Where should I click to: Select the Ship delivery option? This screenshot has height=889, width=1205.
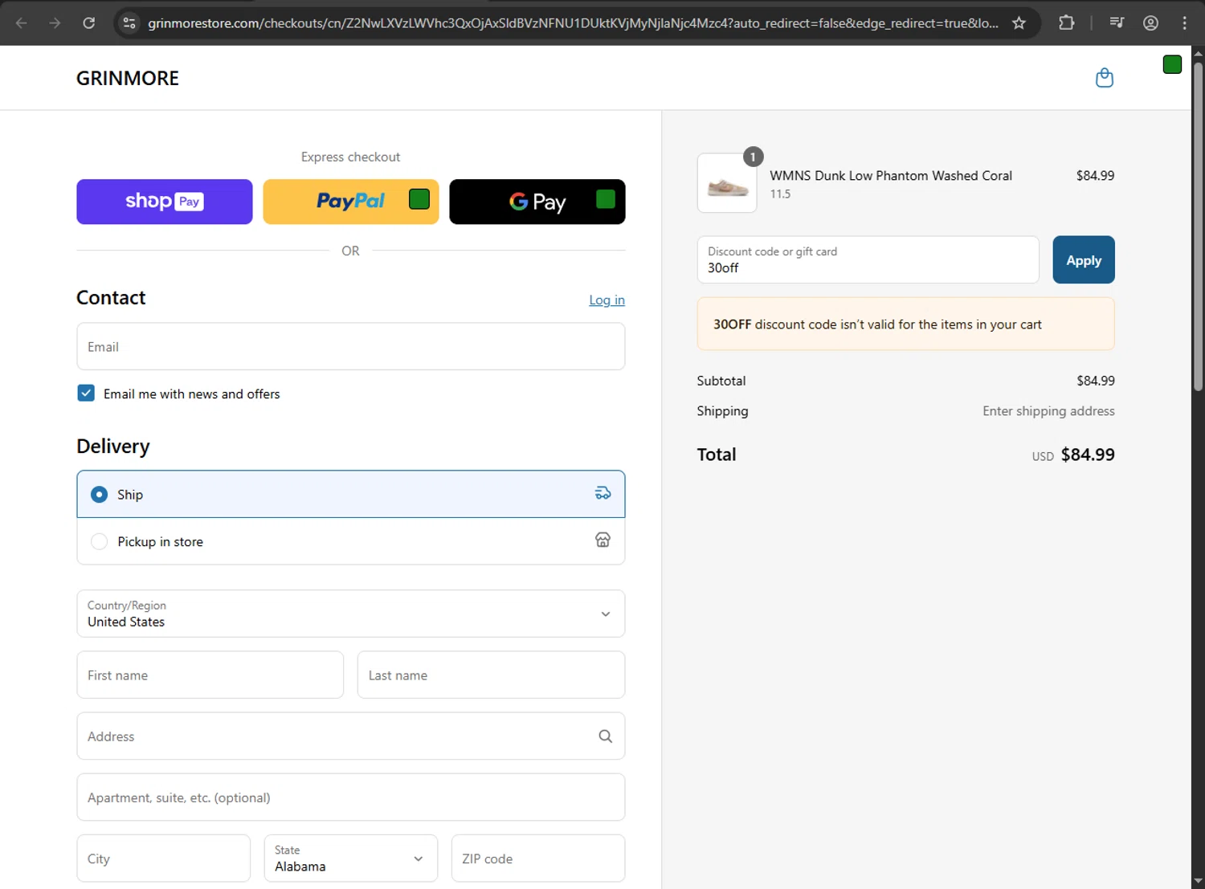pos(351,494)
